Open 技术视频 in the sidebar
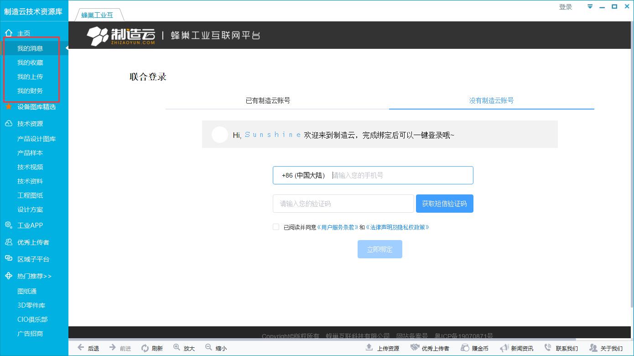The height and width of the screenshot is (356, 634). pos(30,167)
